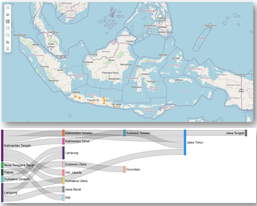Open the map layers panel icon
Viewport: 257px width, 206px height.
point(7,15)
